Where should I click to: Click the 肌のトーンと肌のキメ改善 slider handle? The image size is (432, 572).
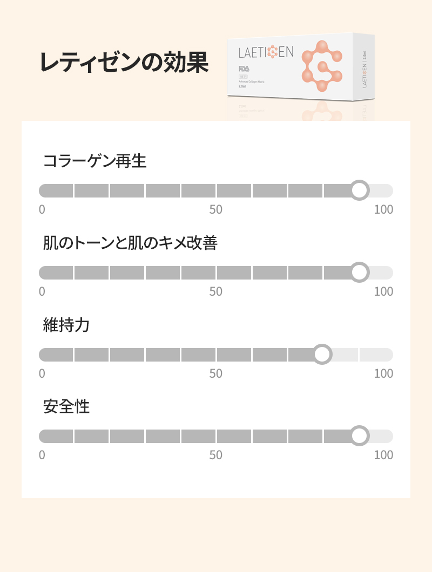[359, 273]
